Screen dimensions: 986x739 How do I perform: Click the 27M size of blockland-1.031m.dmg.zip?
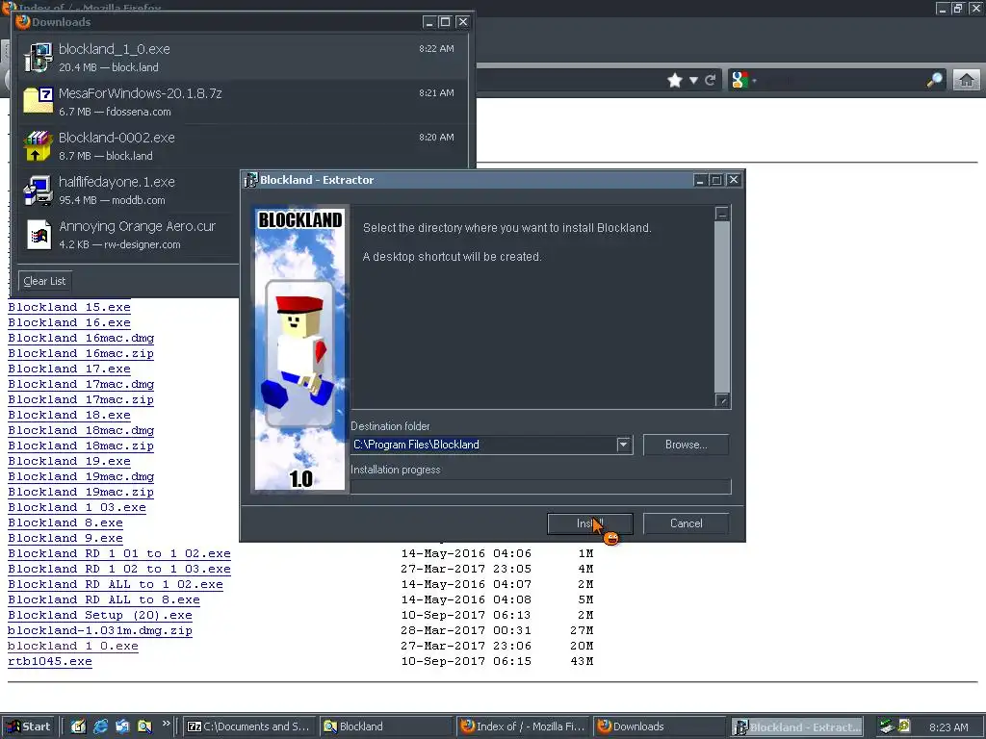click(582, 630)
